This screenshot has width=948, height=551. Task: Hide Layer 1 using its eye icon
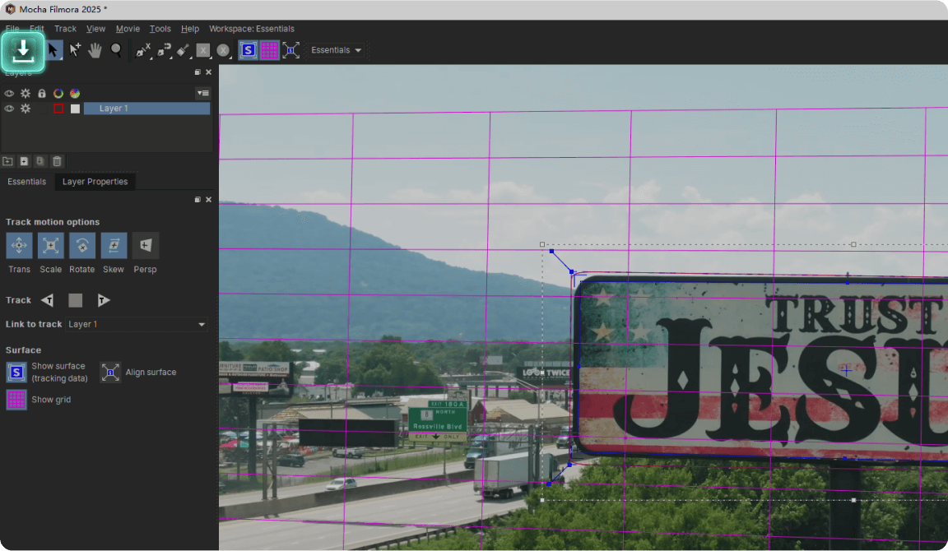click(x=9, y=109)
